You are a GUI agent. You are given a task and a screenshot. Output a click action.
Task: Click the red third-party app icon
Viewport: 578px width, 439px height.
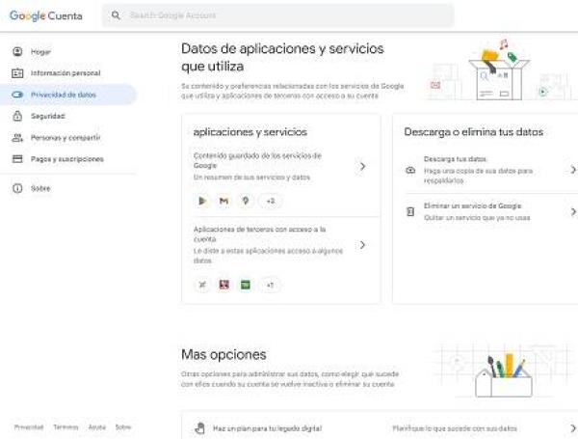click(223, 285)
